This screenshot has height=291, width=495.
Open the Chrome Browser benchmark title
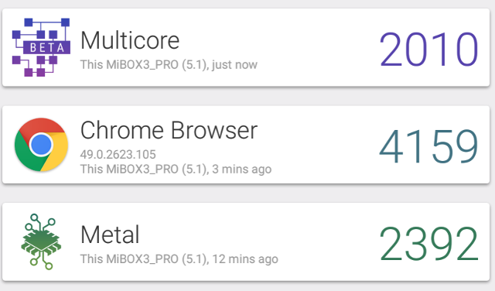pyautogui.click(x=169, y=130)
